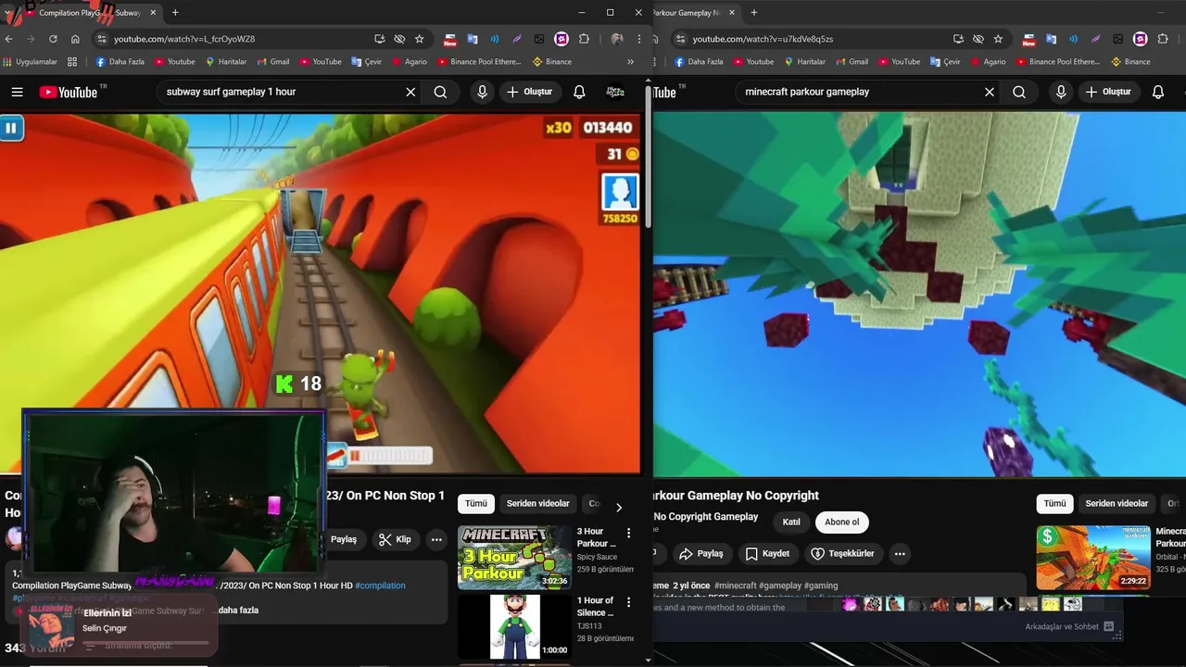Viewport: 1186px width, 667px height.
Task: Open options menu for '1 Hour of Silence'
Action: 628,602
